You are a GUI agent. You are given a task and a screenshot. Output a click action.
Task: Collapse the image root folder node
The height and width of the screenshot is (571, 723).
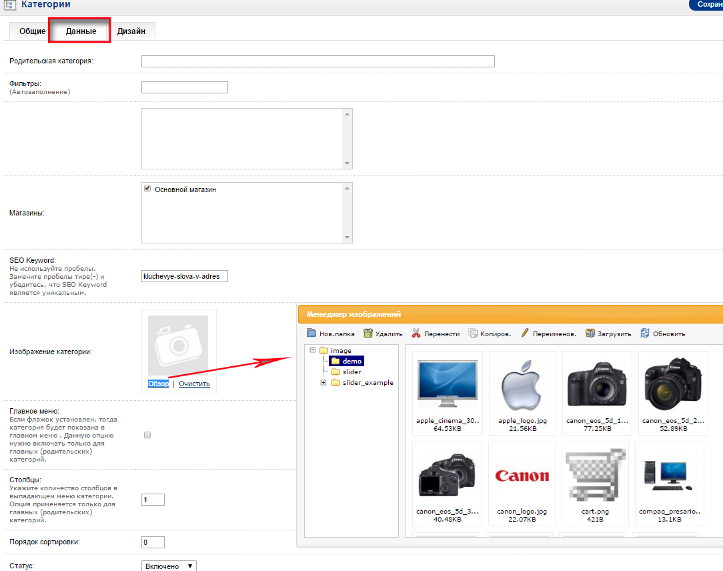pyautogui.click(x=312, y=351)
